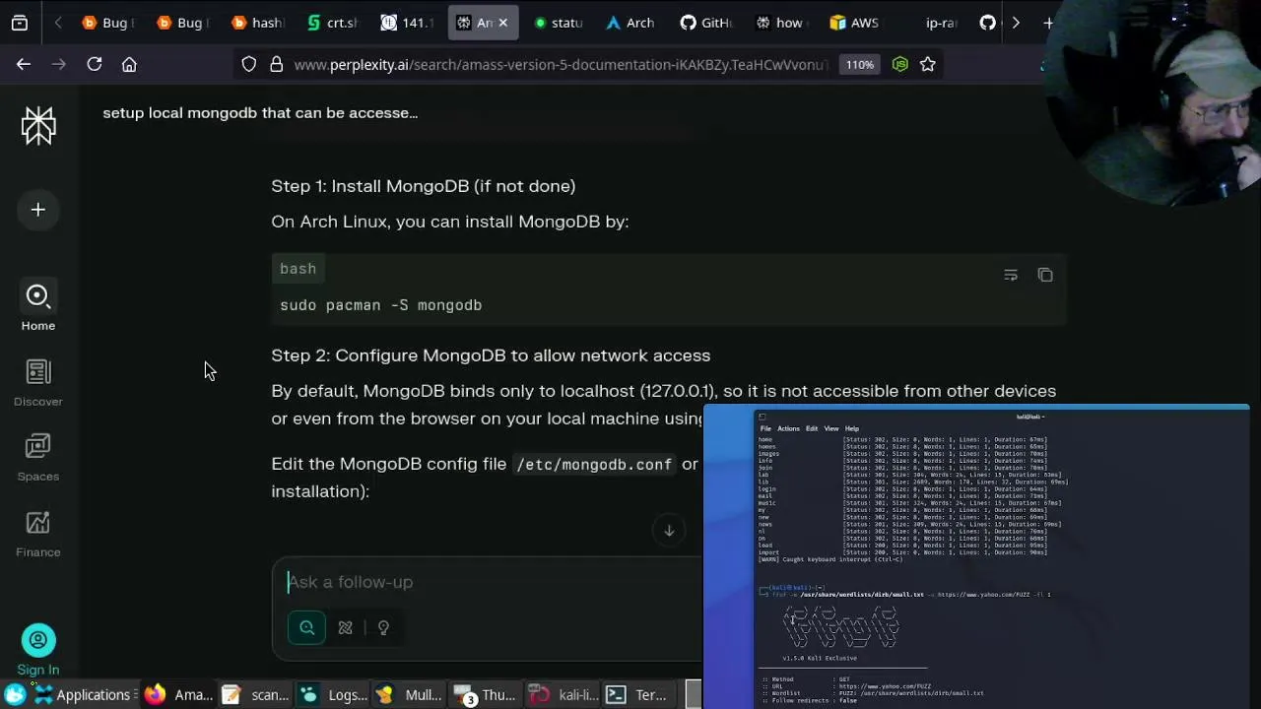Switch to the second Bug tab
This screenshot has height=709, width=1261.
coord(183,23)
